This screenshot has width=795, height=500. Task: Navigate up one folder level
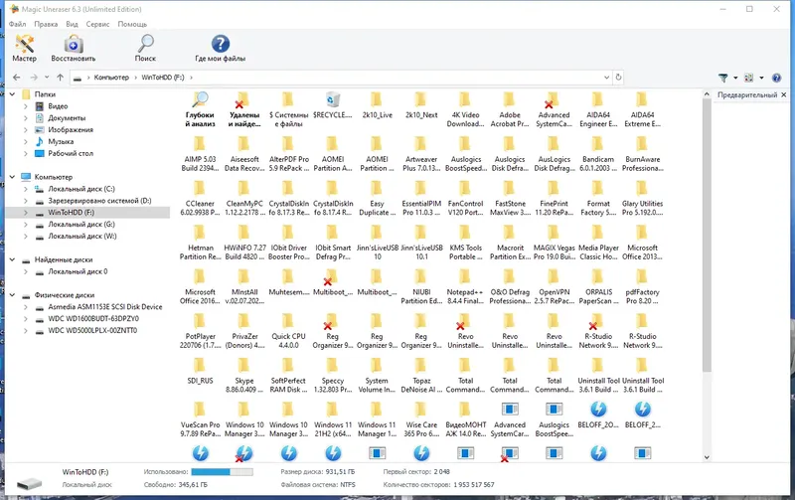(x=61, y=78)
